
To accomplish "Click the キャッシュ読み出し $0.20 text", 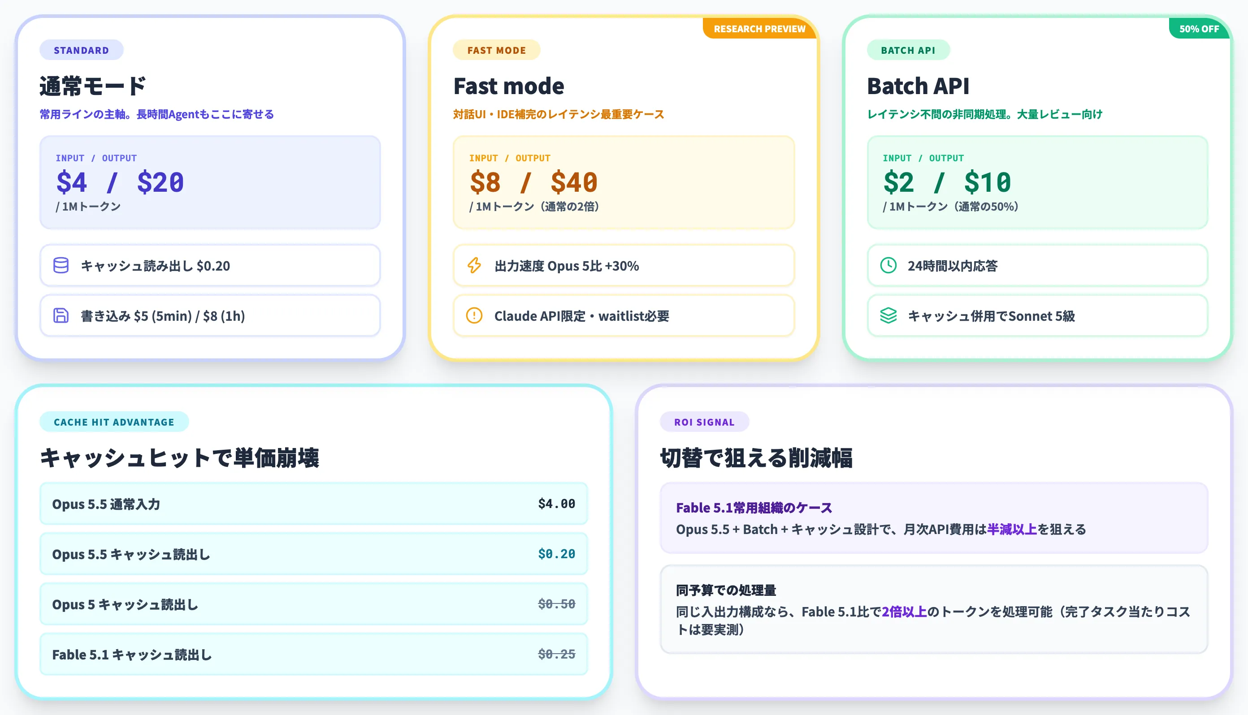I will [155, 266].
